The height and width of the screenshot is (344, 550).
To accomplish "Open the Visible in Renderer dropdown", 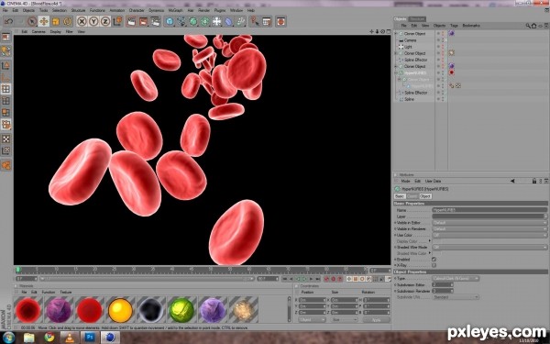I will point(489,228).
